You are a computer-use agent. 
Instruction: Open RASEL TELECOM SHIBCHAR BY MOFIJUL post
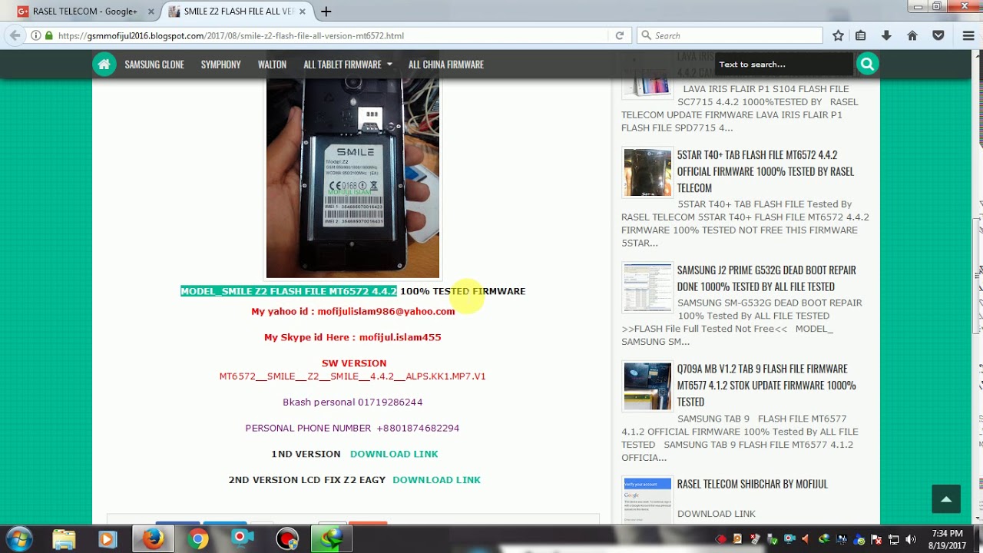click(x=752, y=484)
